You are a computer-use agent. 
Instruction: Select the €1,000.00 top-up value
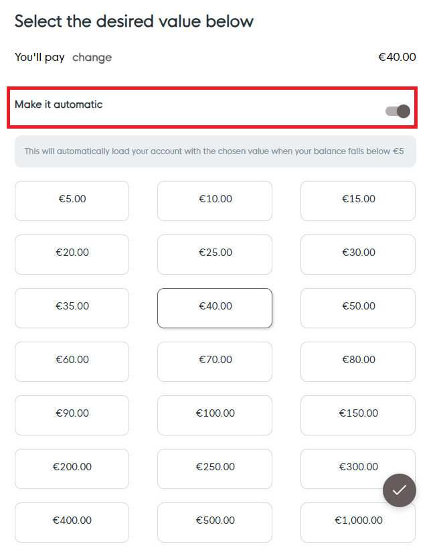pyautogui.click(x=357, y=521)
